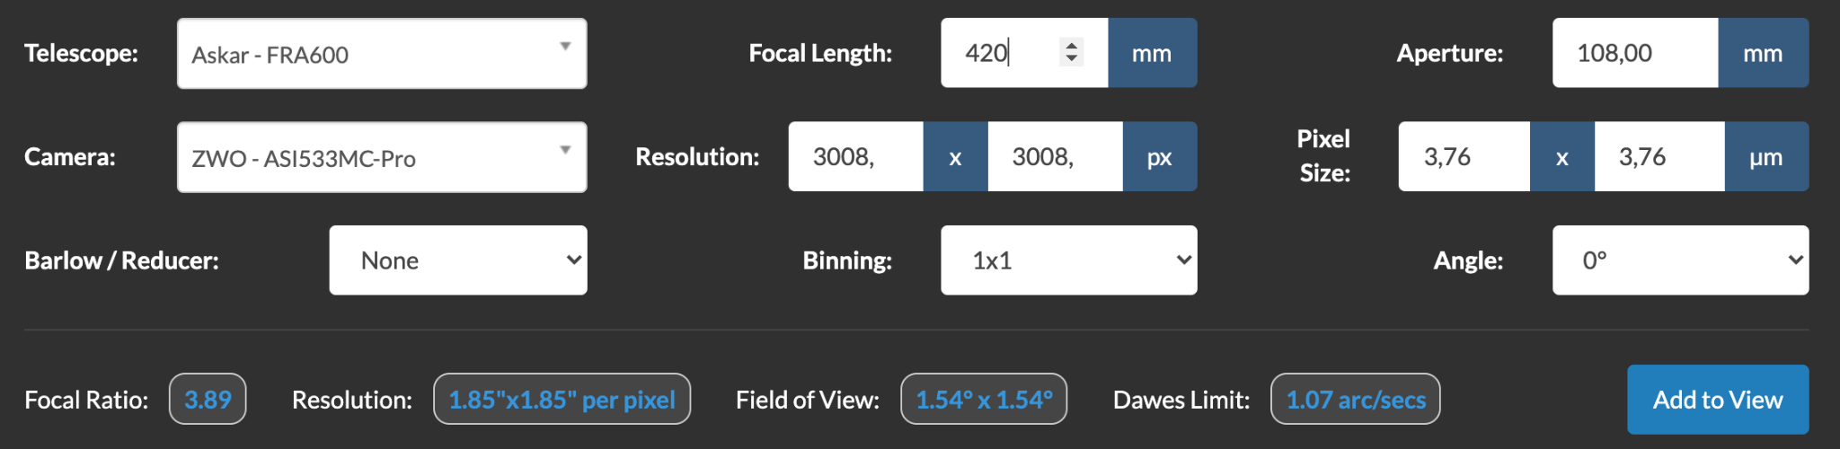Click the Field of View 1.54° x 1.54° badge

[x=984, y=399]
